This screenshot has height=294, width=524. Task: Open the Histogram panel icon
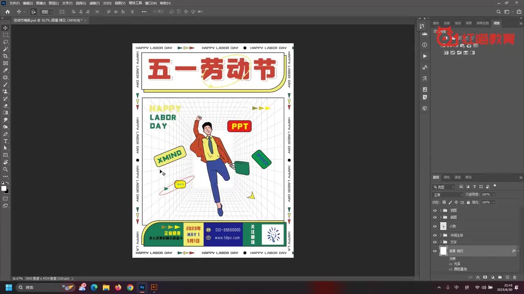(425, 34)
